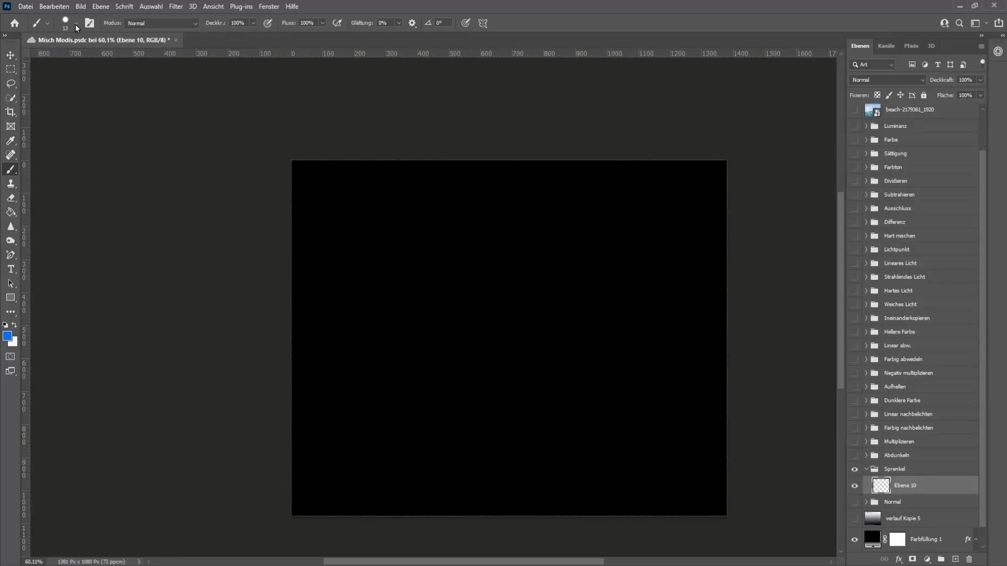The image size is (1007, 566).
Task: Hide the Farbfüllung 1 layer
Action: (854, 539)
